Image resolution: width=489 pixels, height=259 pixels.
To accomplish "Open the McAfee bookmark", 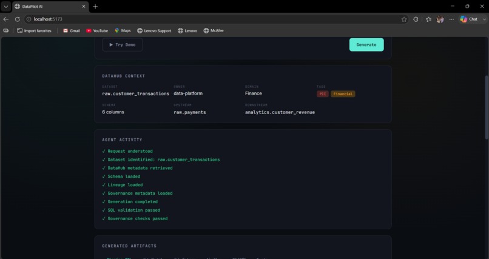I will point(214,30).
